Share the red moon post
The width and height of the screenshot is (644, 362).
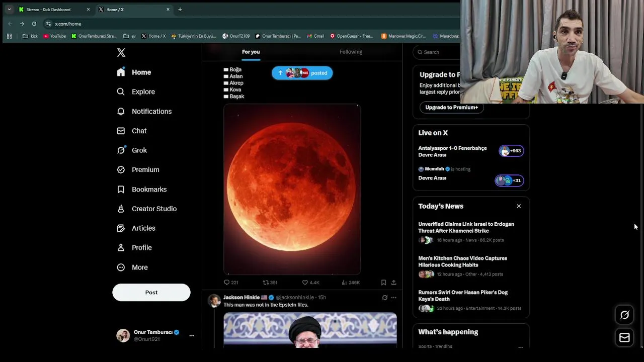coord(393,283)
